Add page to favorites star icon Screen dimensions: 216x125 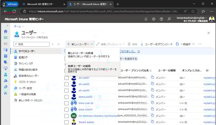pyautogui.click(x=193, y=11)
